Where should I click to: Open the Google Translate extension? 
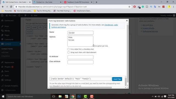(x=155, y=7)
